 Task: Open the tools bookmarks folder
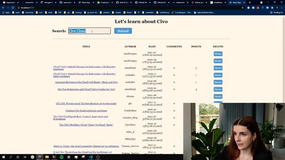click(49, 12)
